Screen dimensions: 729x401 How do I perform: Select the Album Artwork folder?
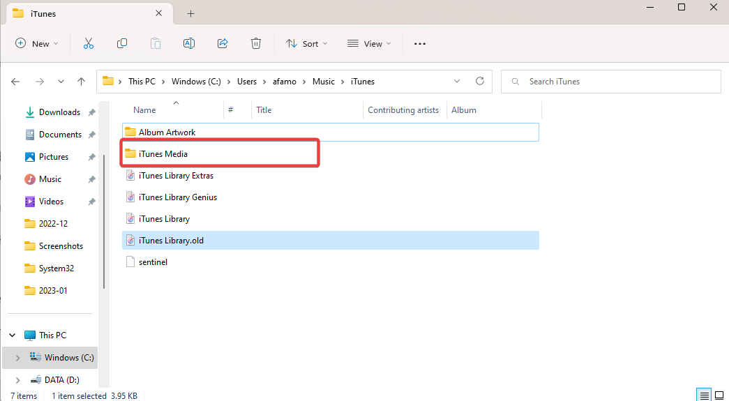330,133
